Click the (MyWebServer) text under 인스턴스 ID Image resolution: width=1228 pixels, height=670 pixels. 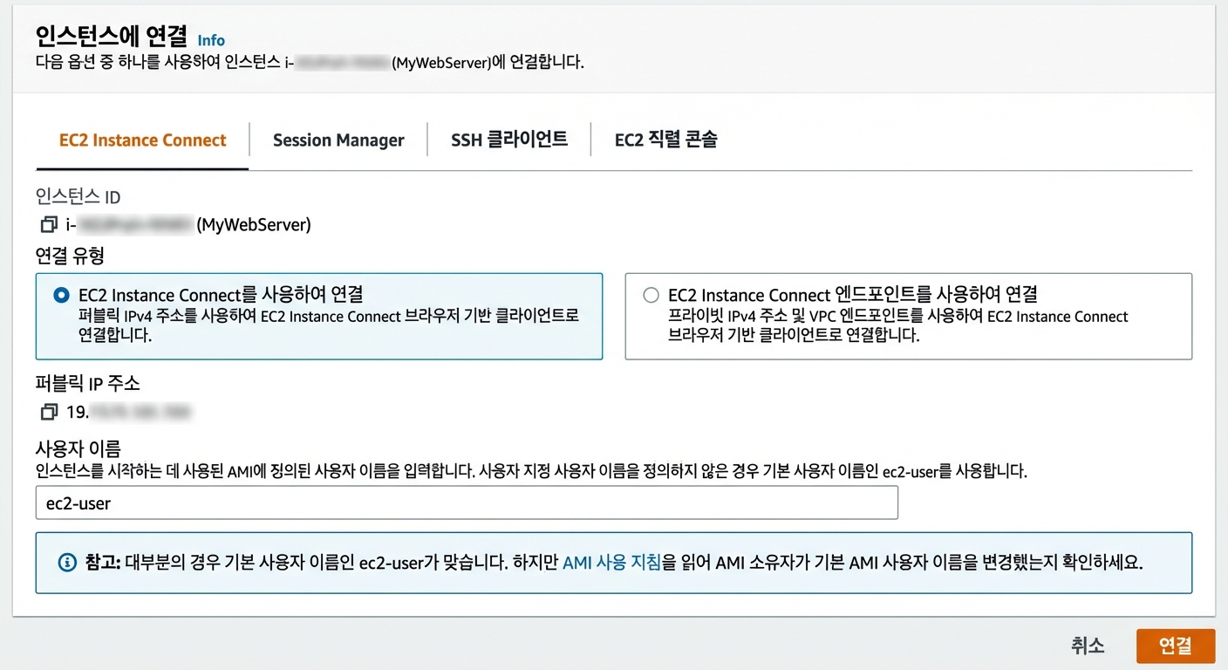click(254, 225)
